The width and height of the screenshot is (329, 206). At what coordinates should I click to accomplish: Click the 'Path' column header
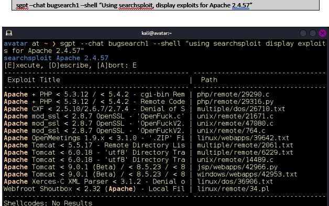pyautogui.click(x=209, y=80)
